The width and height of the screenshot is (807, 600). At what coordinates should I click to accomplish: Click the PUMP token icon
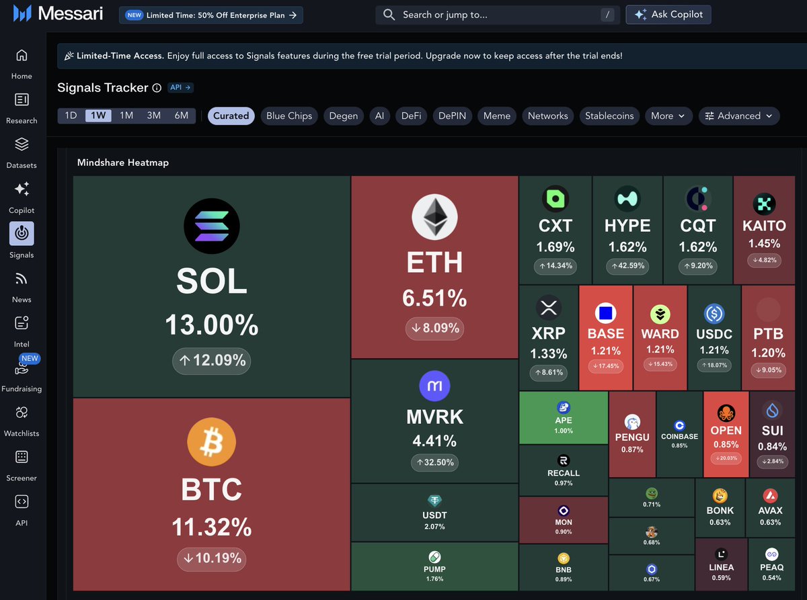(x=434, y=556)
